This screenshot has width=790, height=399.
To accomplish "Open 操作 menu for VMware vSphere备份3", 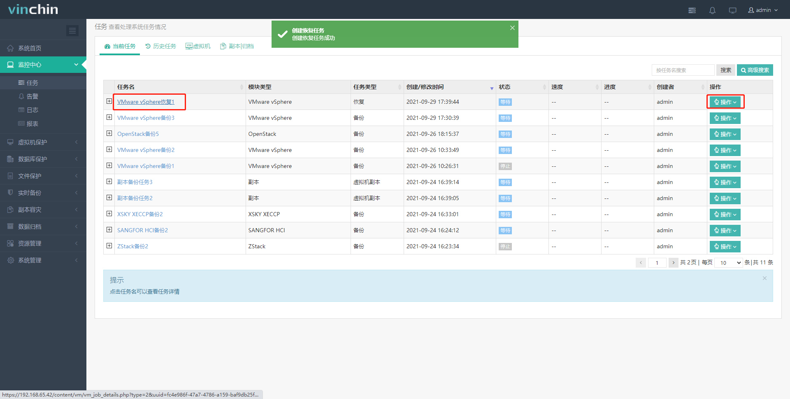I will coord(725,118).
